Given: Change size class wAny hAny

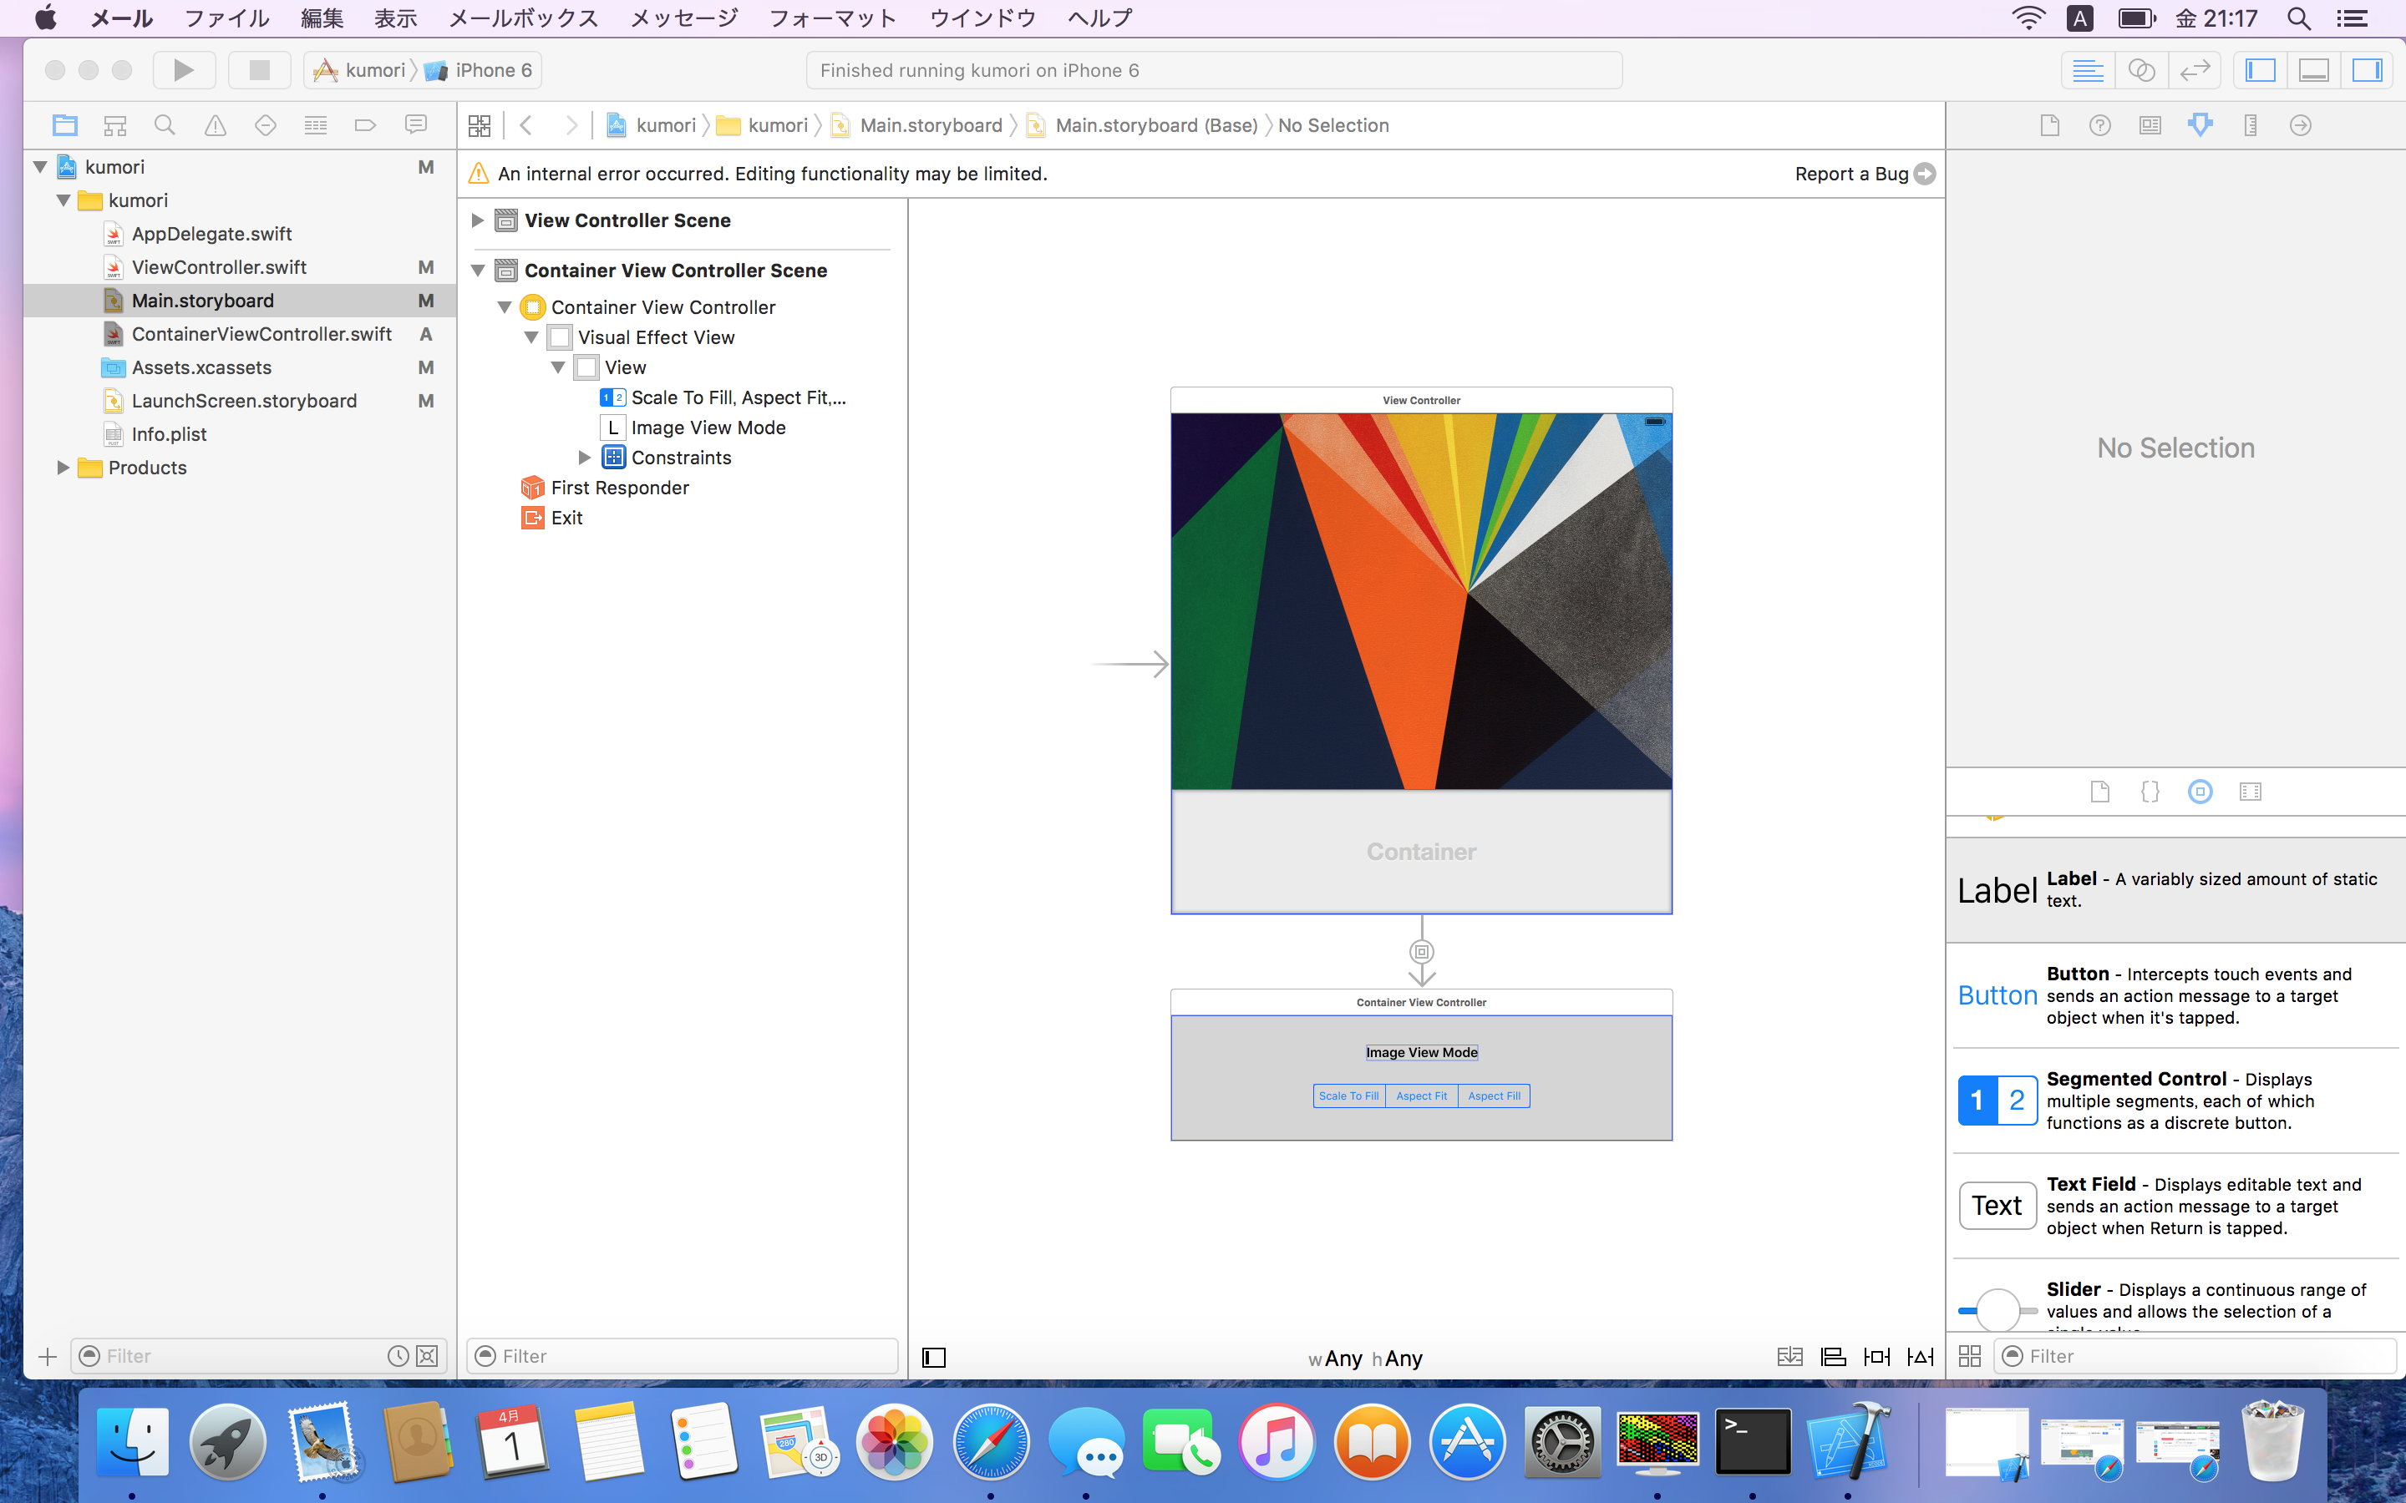Looking at the screenshot, I should (x=1366, y=1358).
